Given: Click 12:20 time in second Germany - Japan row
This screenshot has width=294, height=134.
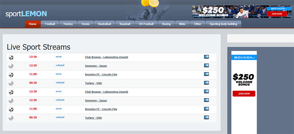Looking at the screenshot, I should tap(33, 100).
